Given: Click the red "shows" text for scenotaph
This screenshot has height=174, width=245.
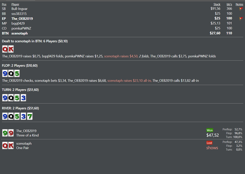Looking at the screenshot, I should pos(212,147).
